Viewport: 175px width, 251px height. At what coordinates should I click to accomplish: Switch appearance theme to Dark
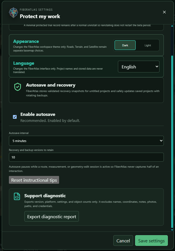125,45
